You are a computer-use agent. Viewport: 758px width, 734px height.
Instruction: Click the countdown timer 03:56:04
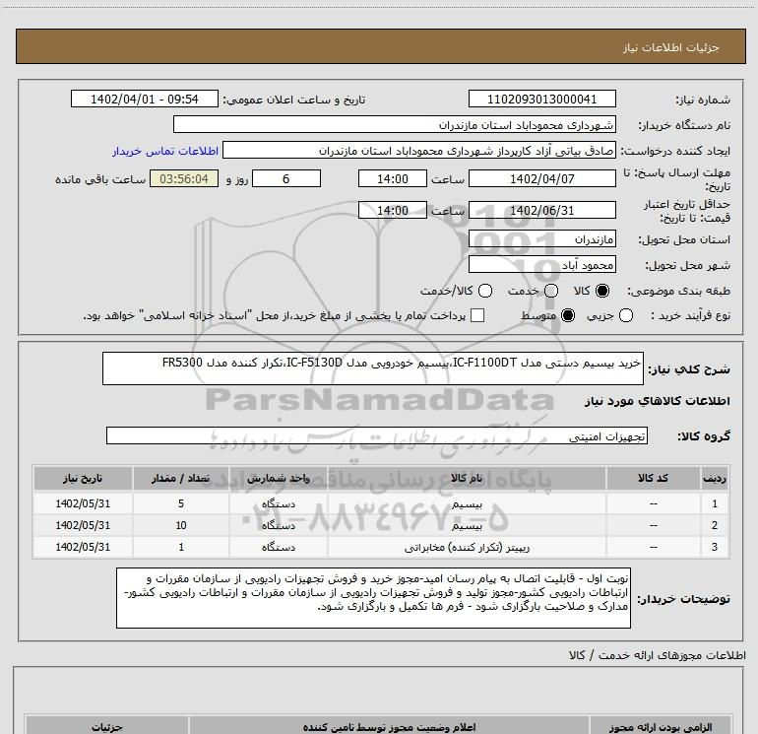coord(184,178)
